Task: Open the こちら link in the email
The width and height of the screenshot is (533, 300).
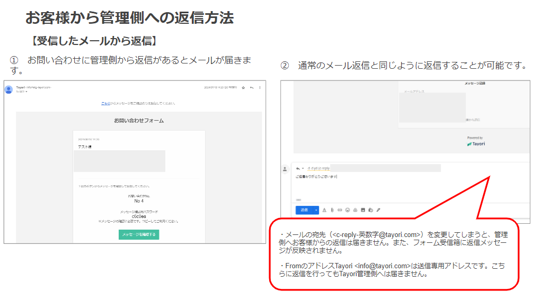Action: (105, 103)
